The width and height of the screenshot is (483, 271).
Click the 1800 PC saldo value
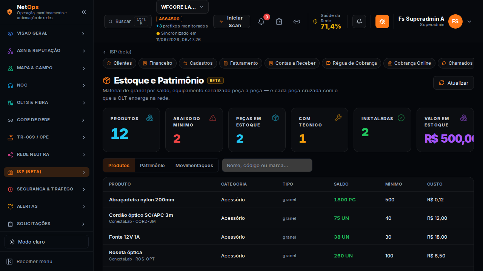pos(345,199)
